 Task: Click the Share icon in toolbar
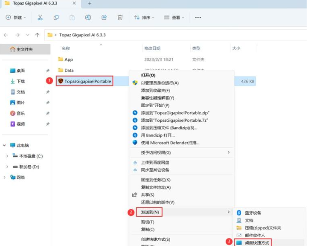click(x=104, y=17)
